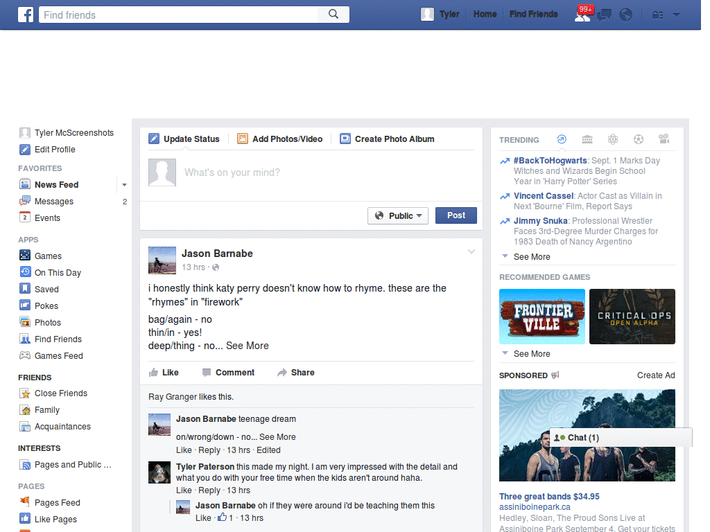Open Jason Barnabe's post profile picture
This screenshot has height=532, width=710.
coord(162,260)
